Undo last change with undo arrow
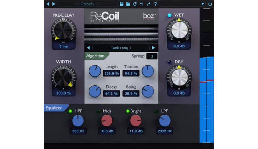The image size is (258, 149). [x=142, y=4]
